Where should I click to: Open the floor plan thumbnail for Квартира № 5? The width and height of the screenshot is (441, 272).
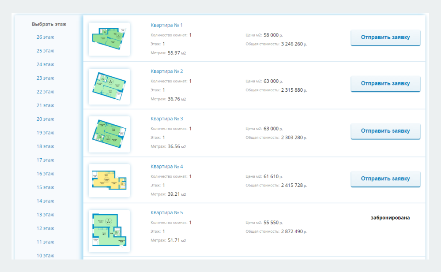pyautogui.click(x=109, y=231)
